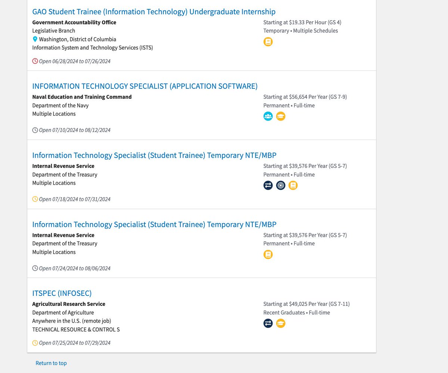Click Open 07/18/2024 to 07/31/2024 date range
The height and width of the screenshot is (373, 448).
coord(75,199)
